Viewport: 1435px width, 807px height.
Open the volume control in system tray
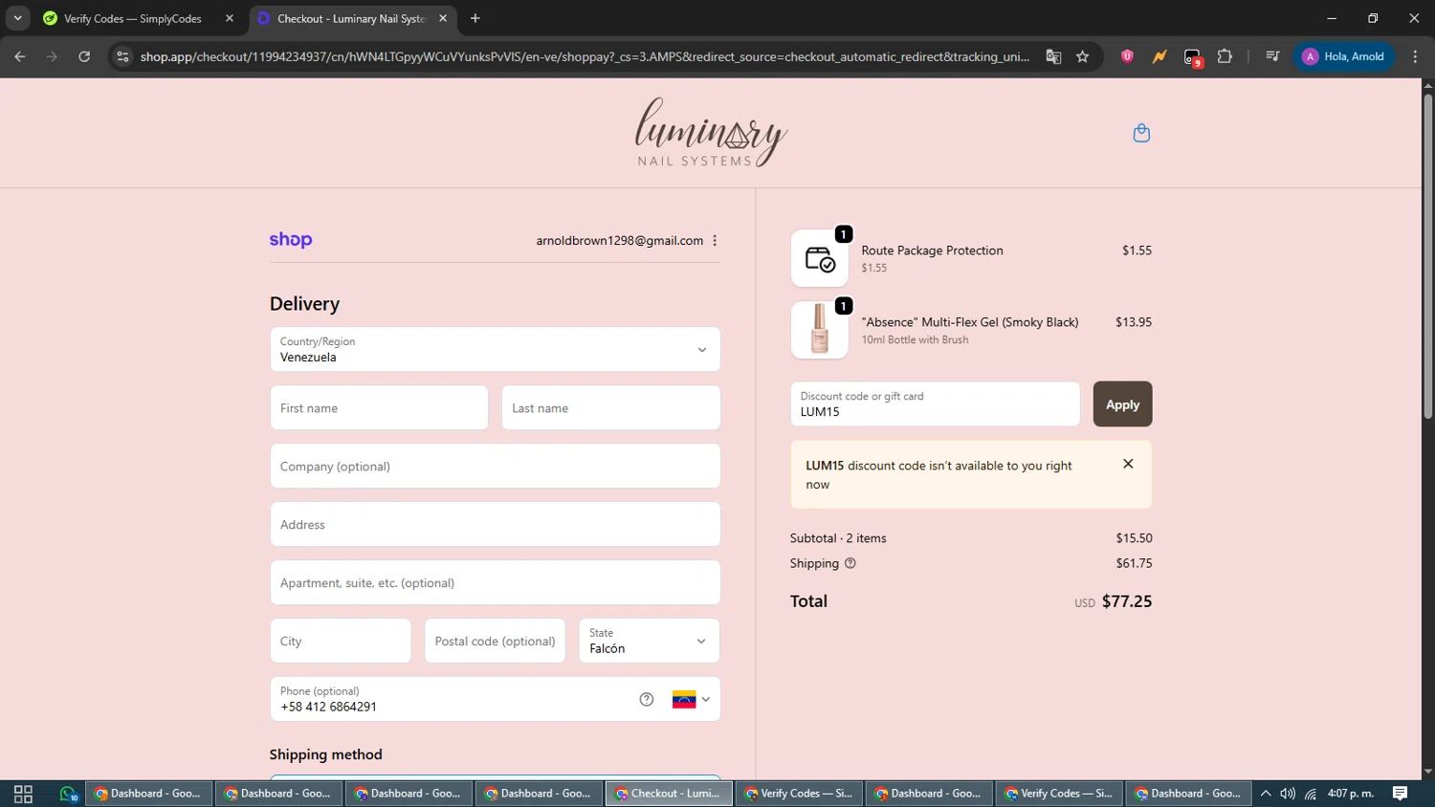(x=1288, y=794)
